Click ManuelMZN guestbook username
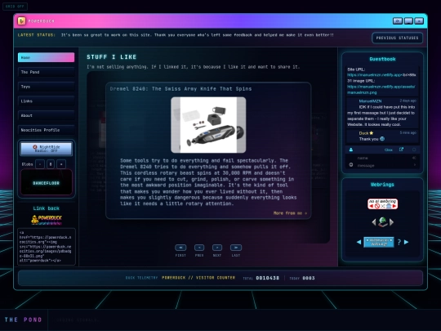Viewport: 441px width, 331px height. point(370,101)
